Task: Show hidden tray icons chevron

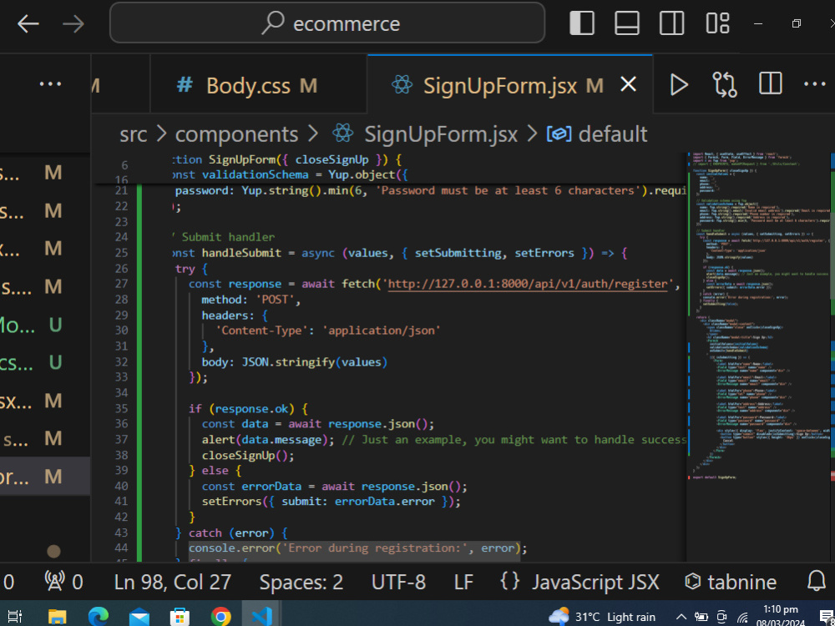Action: tap(681, 617)
